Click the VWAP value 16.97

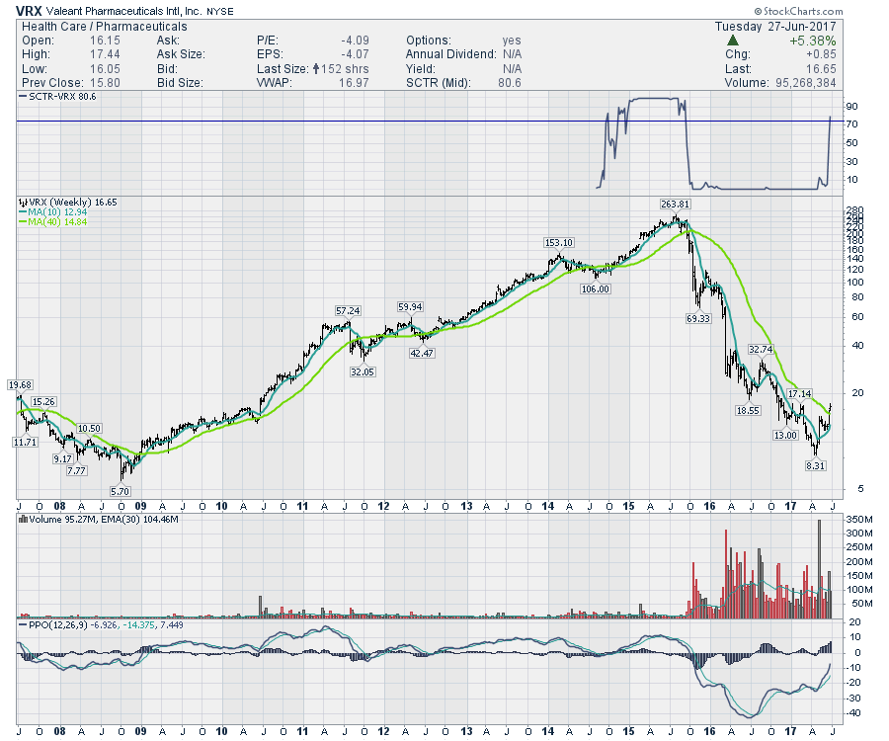pyautogui.click(x=354, y=83)
